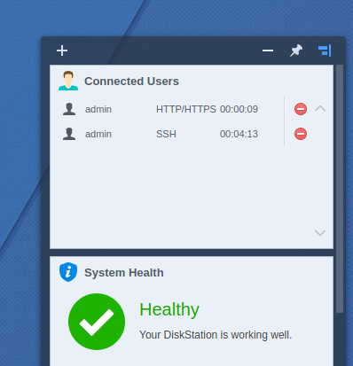Click the 00:00:09 connection time

click(239, 109)
